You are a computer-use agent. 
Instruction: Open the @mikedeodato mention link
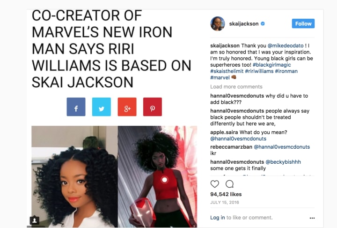pos(286,46)
